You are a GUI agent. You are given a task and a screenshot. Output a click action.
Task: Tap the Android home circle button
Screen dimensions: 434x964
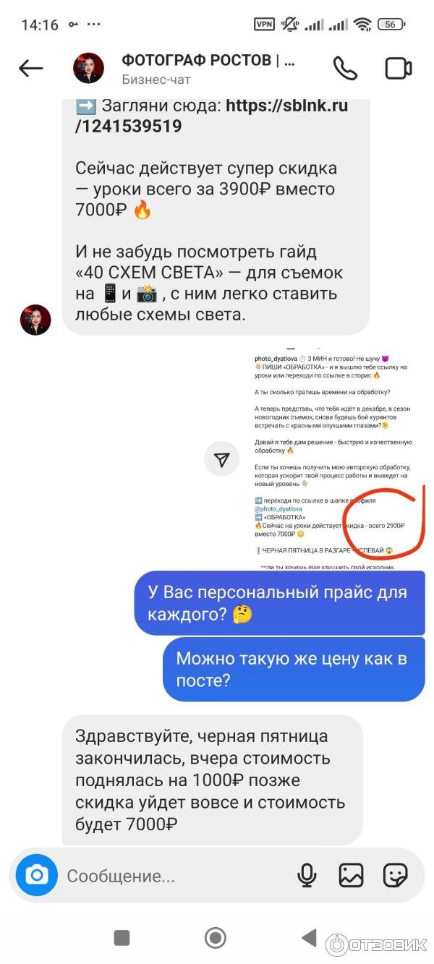[216, 938]
